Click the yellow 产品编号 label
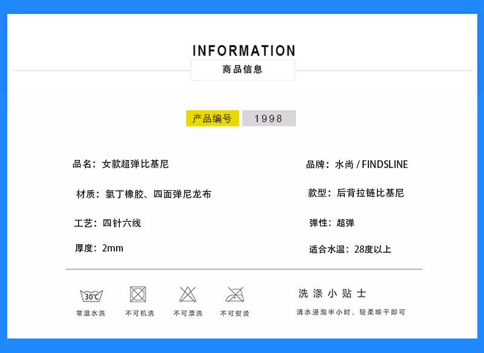The width and height of the screenshot is (484, 353). pyautogui.click(x=212, y=118)
